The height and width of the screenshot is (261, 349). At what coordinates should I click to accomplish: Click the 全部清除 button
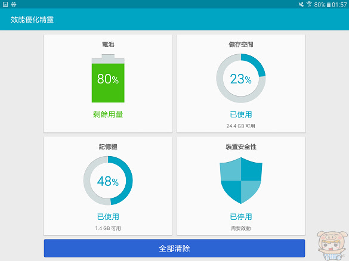(174, 248)
